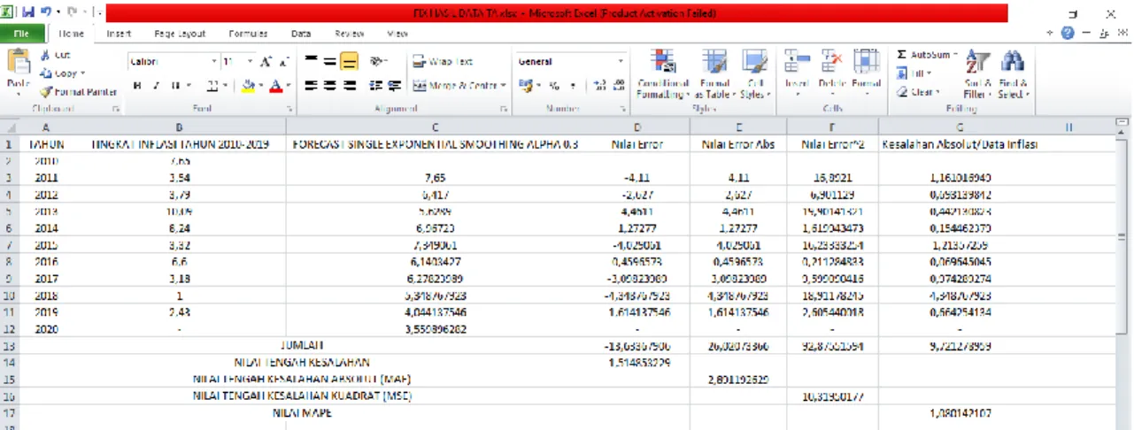Viewport: 1134px width, 430px height.
Task: Toggle italic formatting
Action: tap(157, 86)
